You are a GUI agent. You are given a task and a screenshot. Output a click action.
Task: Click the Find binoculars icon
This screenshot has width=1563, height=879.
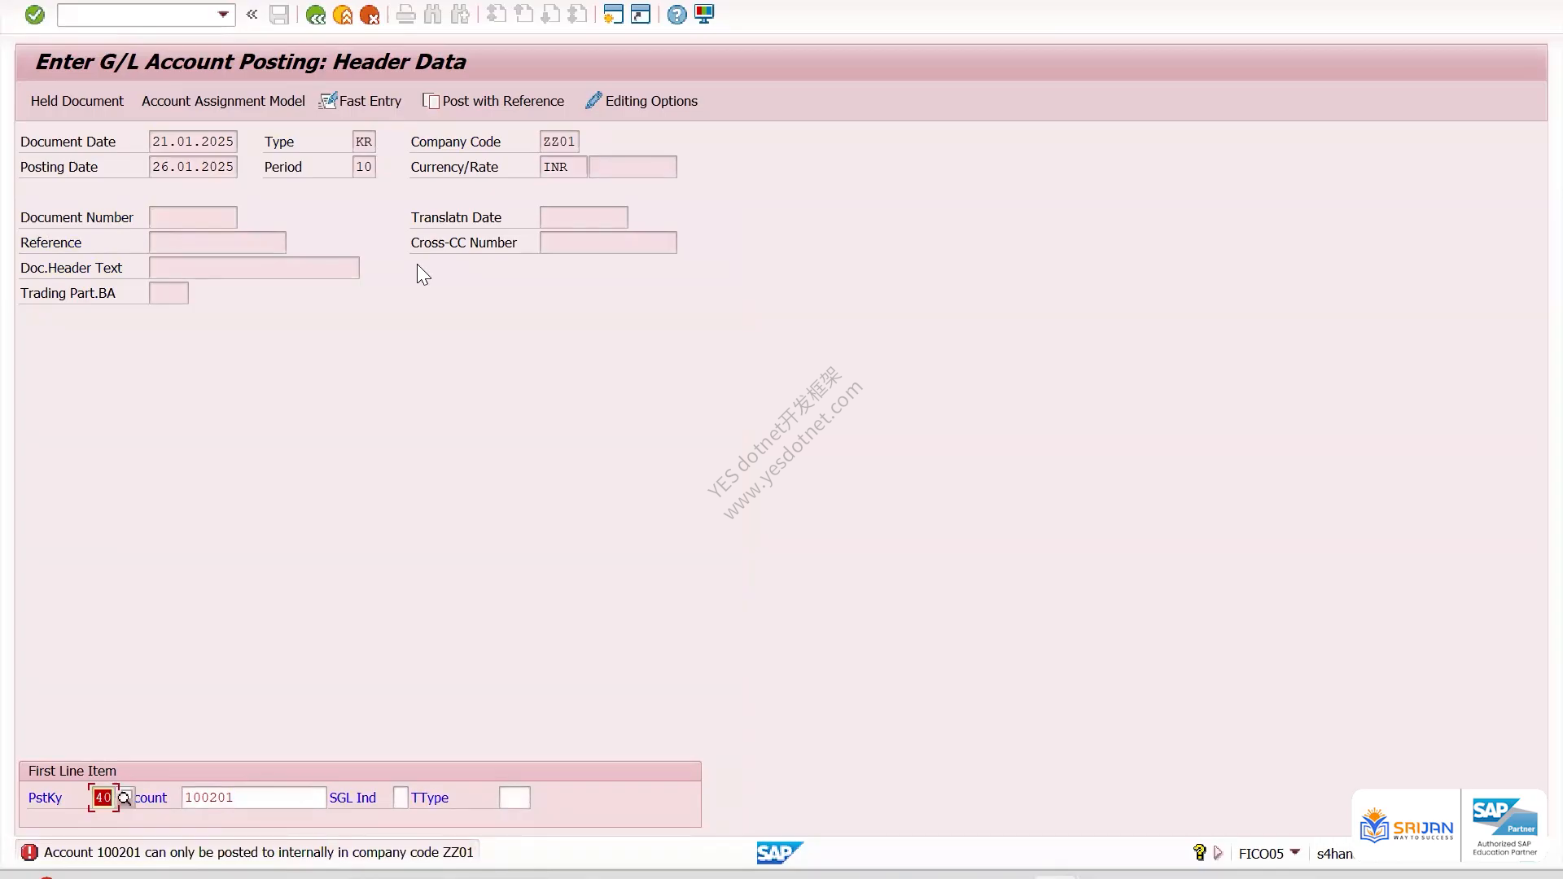[432, 15]
